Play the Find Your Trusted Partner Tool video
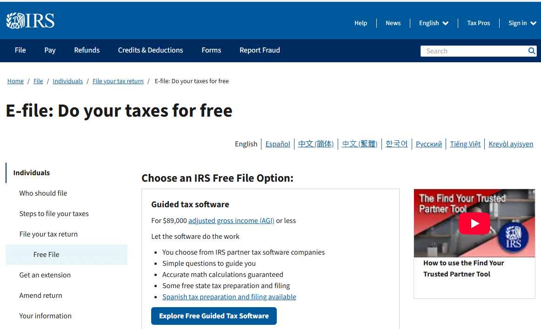The image size is (541, 329). [474, 223]
